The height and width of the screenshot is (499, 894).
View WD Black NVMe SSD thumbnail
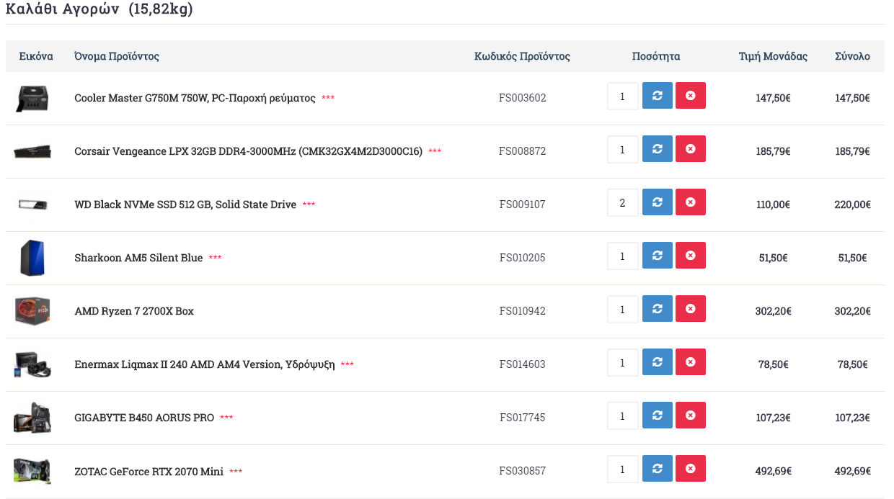[x=32, y=204]
